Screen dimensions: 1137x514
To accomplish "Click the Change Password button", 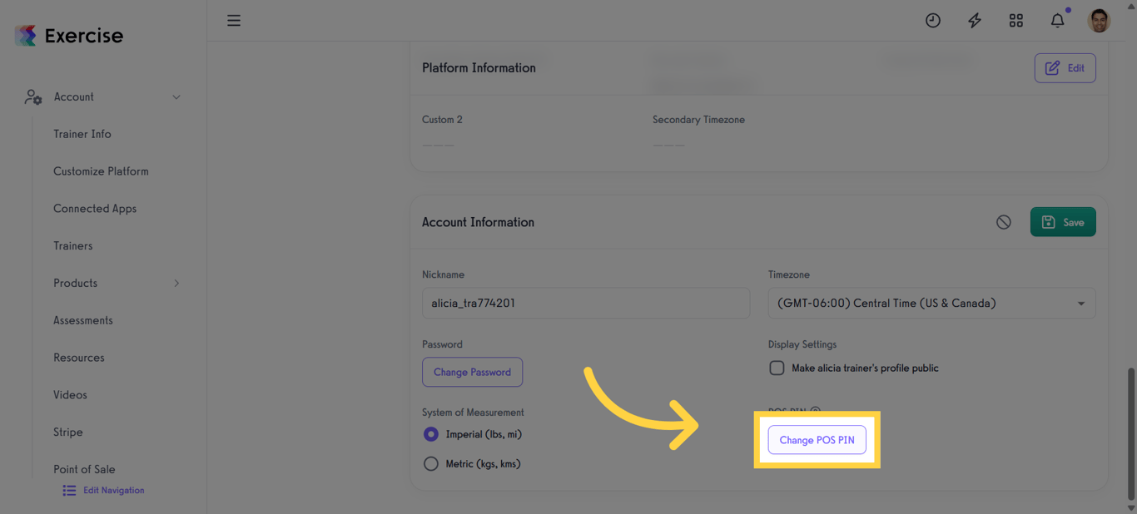I will click(x=472, y=372).
